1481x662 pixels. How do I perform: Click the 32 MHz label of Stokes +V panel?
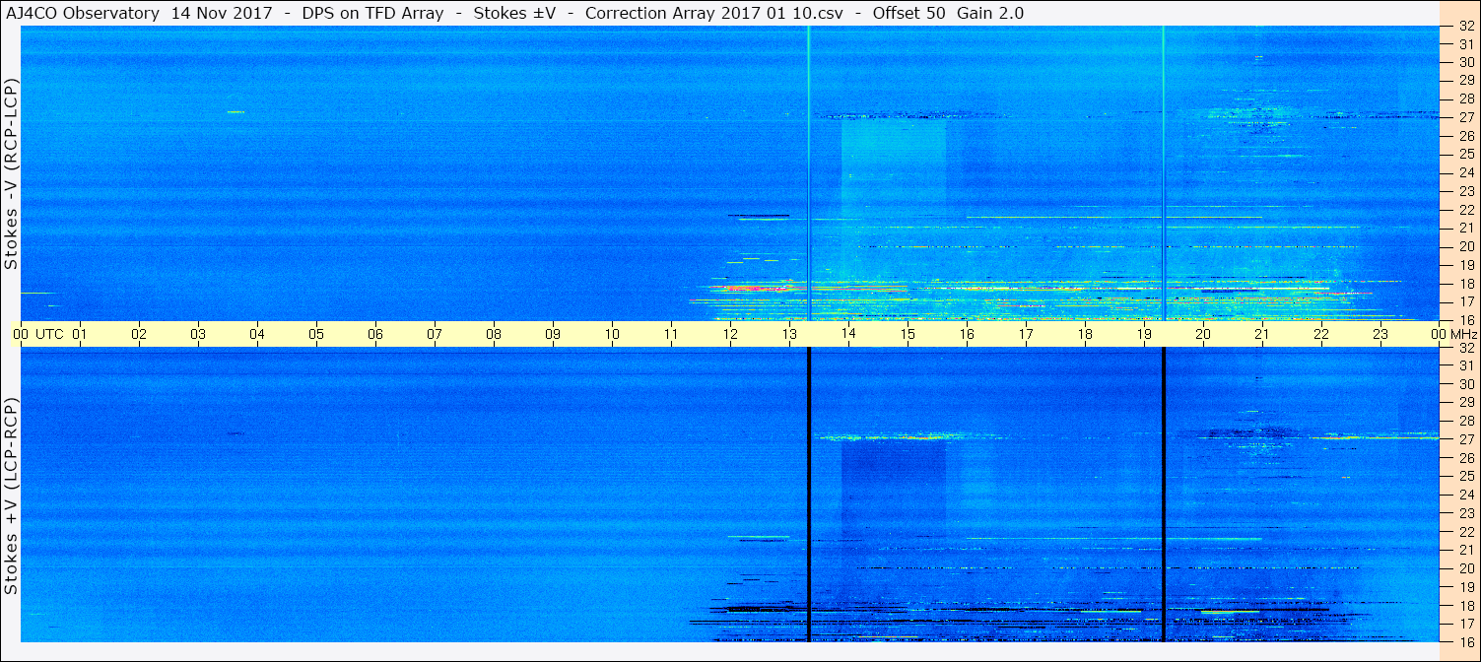[x=1466, y=348]
